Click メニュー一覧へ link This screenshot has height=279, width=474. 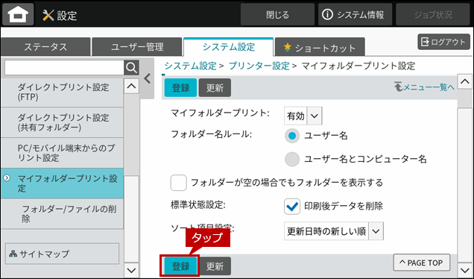pyautogui.click(x=424, y=87)
